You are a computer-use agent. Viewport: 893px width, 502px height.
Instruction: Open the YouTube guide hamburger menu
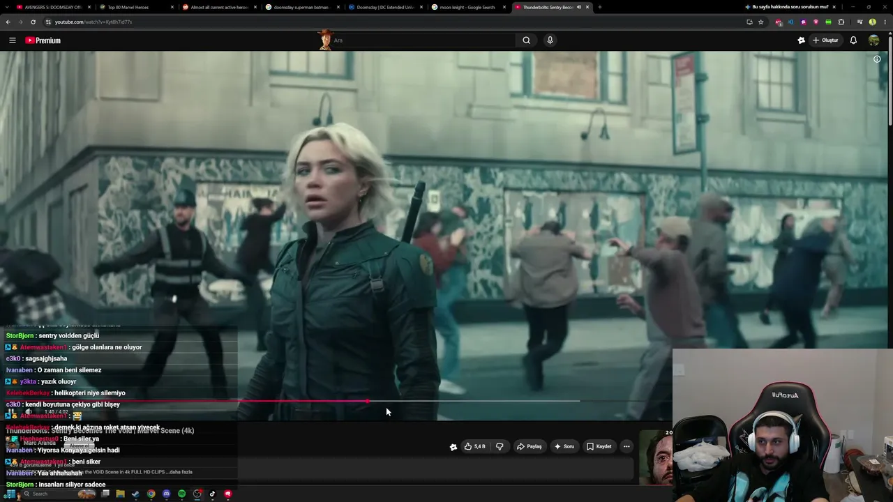(x=12, y=40)
